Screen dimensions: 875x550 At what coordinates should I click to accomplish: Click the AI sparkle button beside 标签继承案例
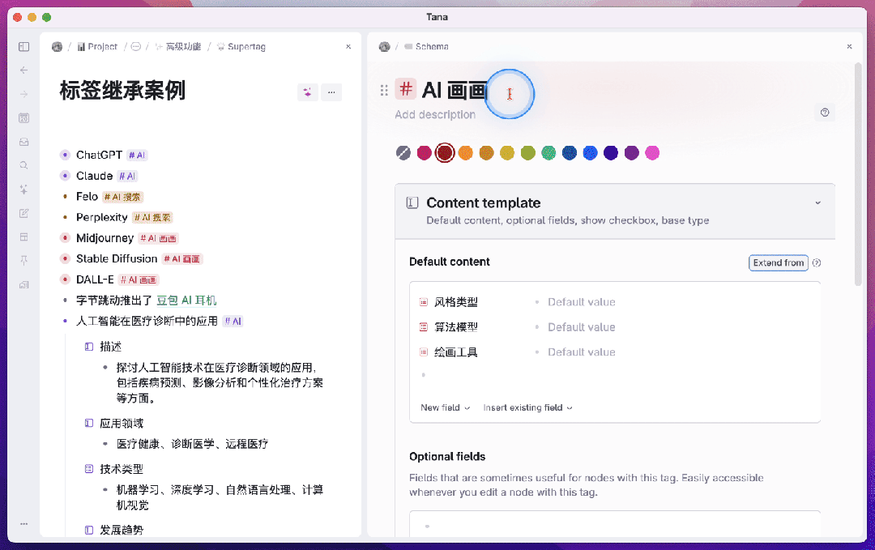308,92
